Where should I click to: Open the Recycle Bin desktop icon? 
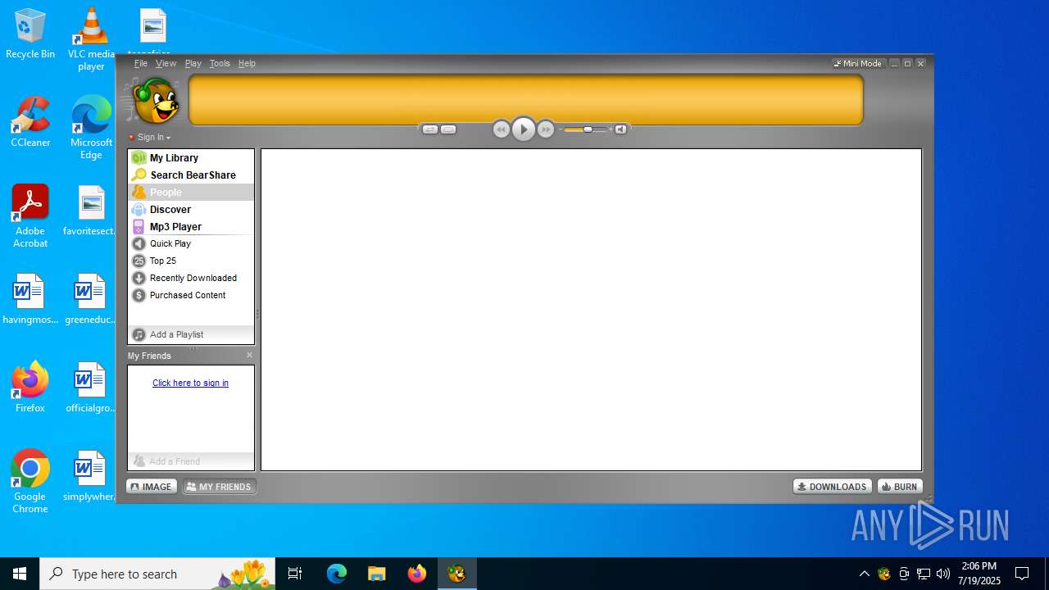coord(30,34)
